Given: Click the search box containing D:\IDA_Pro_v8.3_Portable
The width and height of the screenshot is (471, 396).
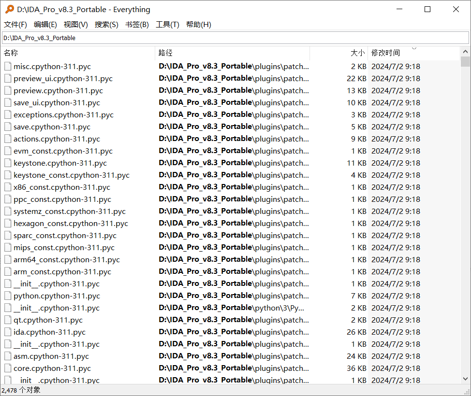Looking at the screenshot, I should (x=235, y=38).
